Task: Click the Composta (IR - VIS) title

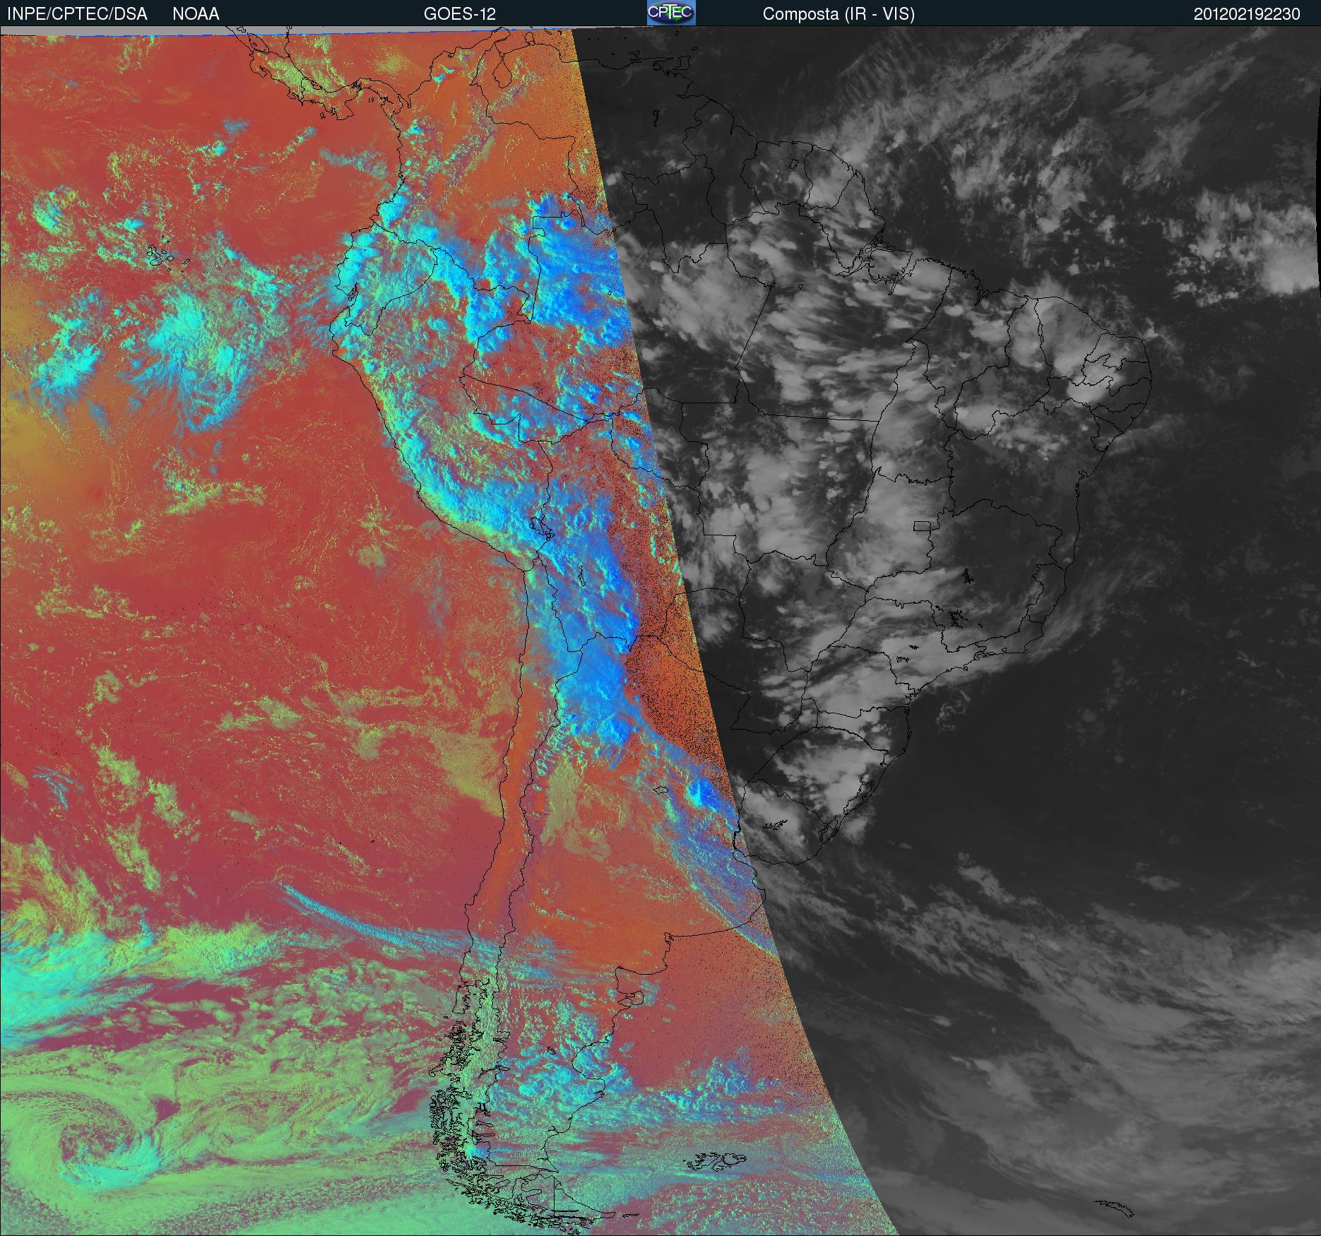Action: pyautogui.click(x=839, y=14)
